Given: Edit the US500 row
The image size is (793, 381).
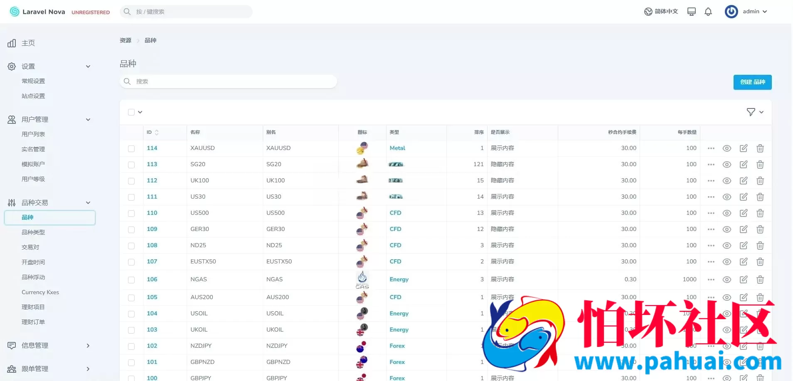Looking at the screenshot, I should pos(744,213).
